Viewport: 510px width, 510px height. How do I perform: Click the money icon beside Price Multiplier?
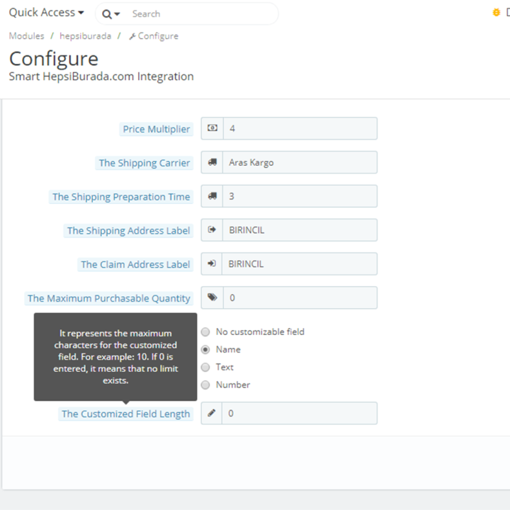point(212,128)
